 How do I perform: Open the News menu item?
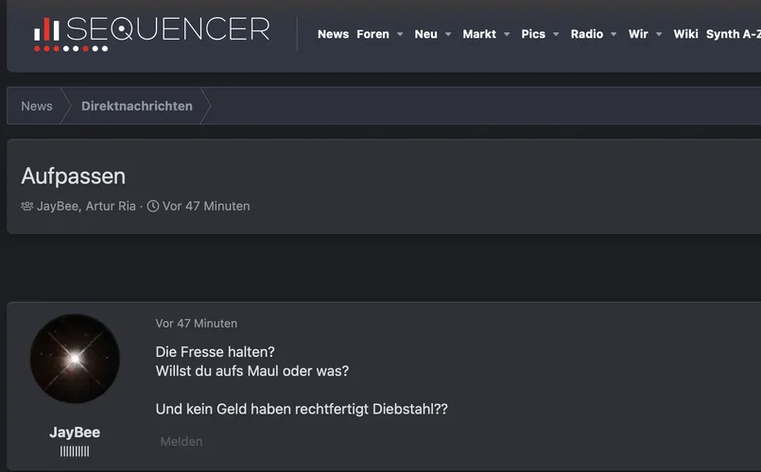(x=333, y=34)
